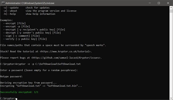Minimize the command prompt window
Image resolution: width=173 pixels, height=100 pixels.
coord(150,3)
